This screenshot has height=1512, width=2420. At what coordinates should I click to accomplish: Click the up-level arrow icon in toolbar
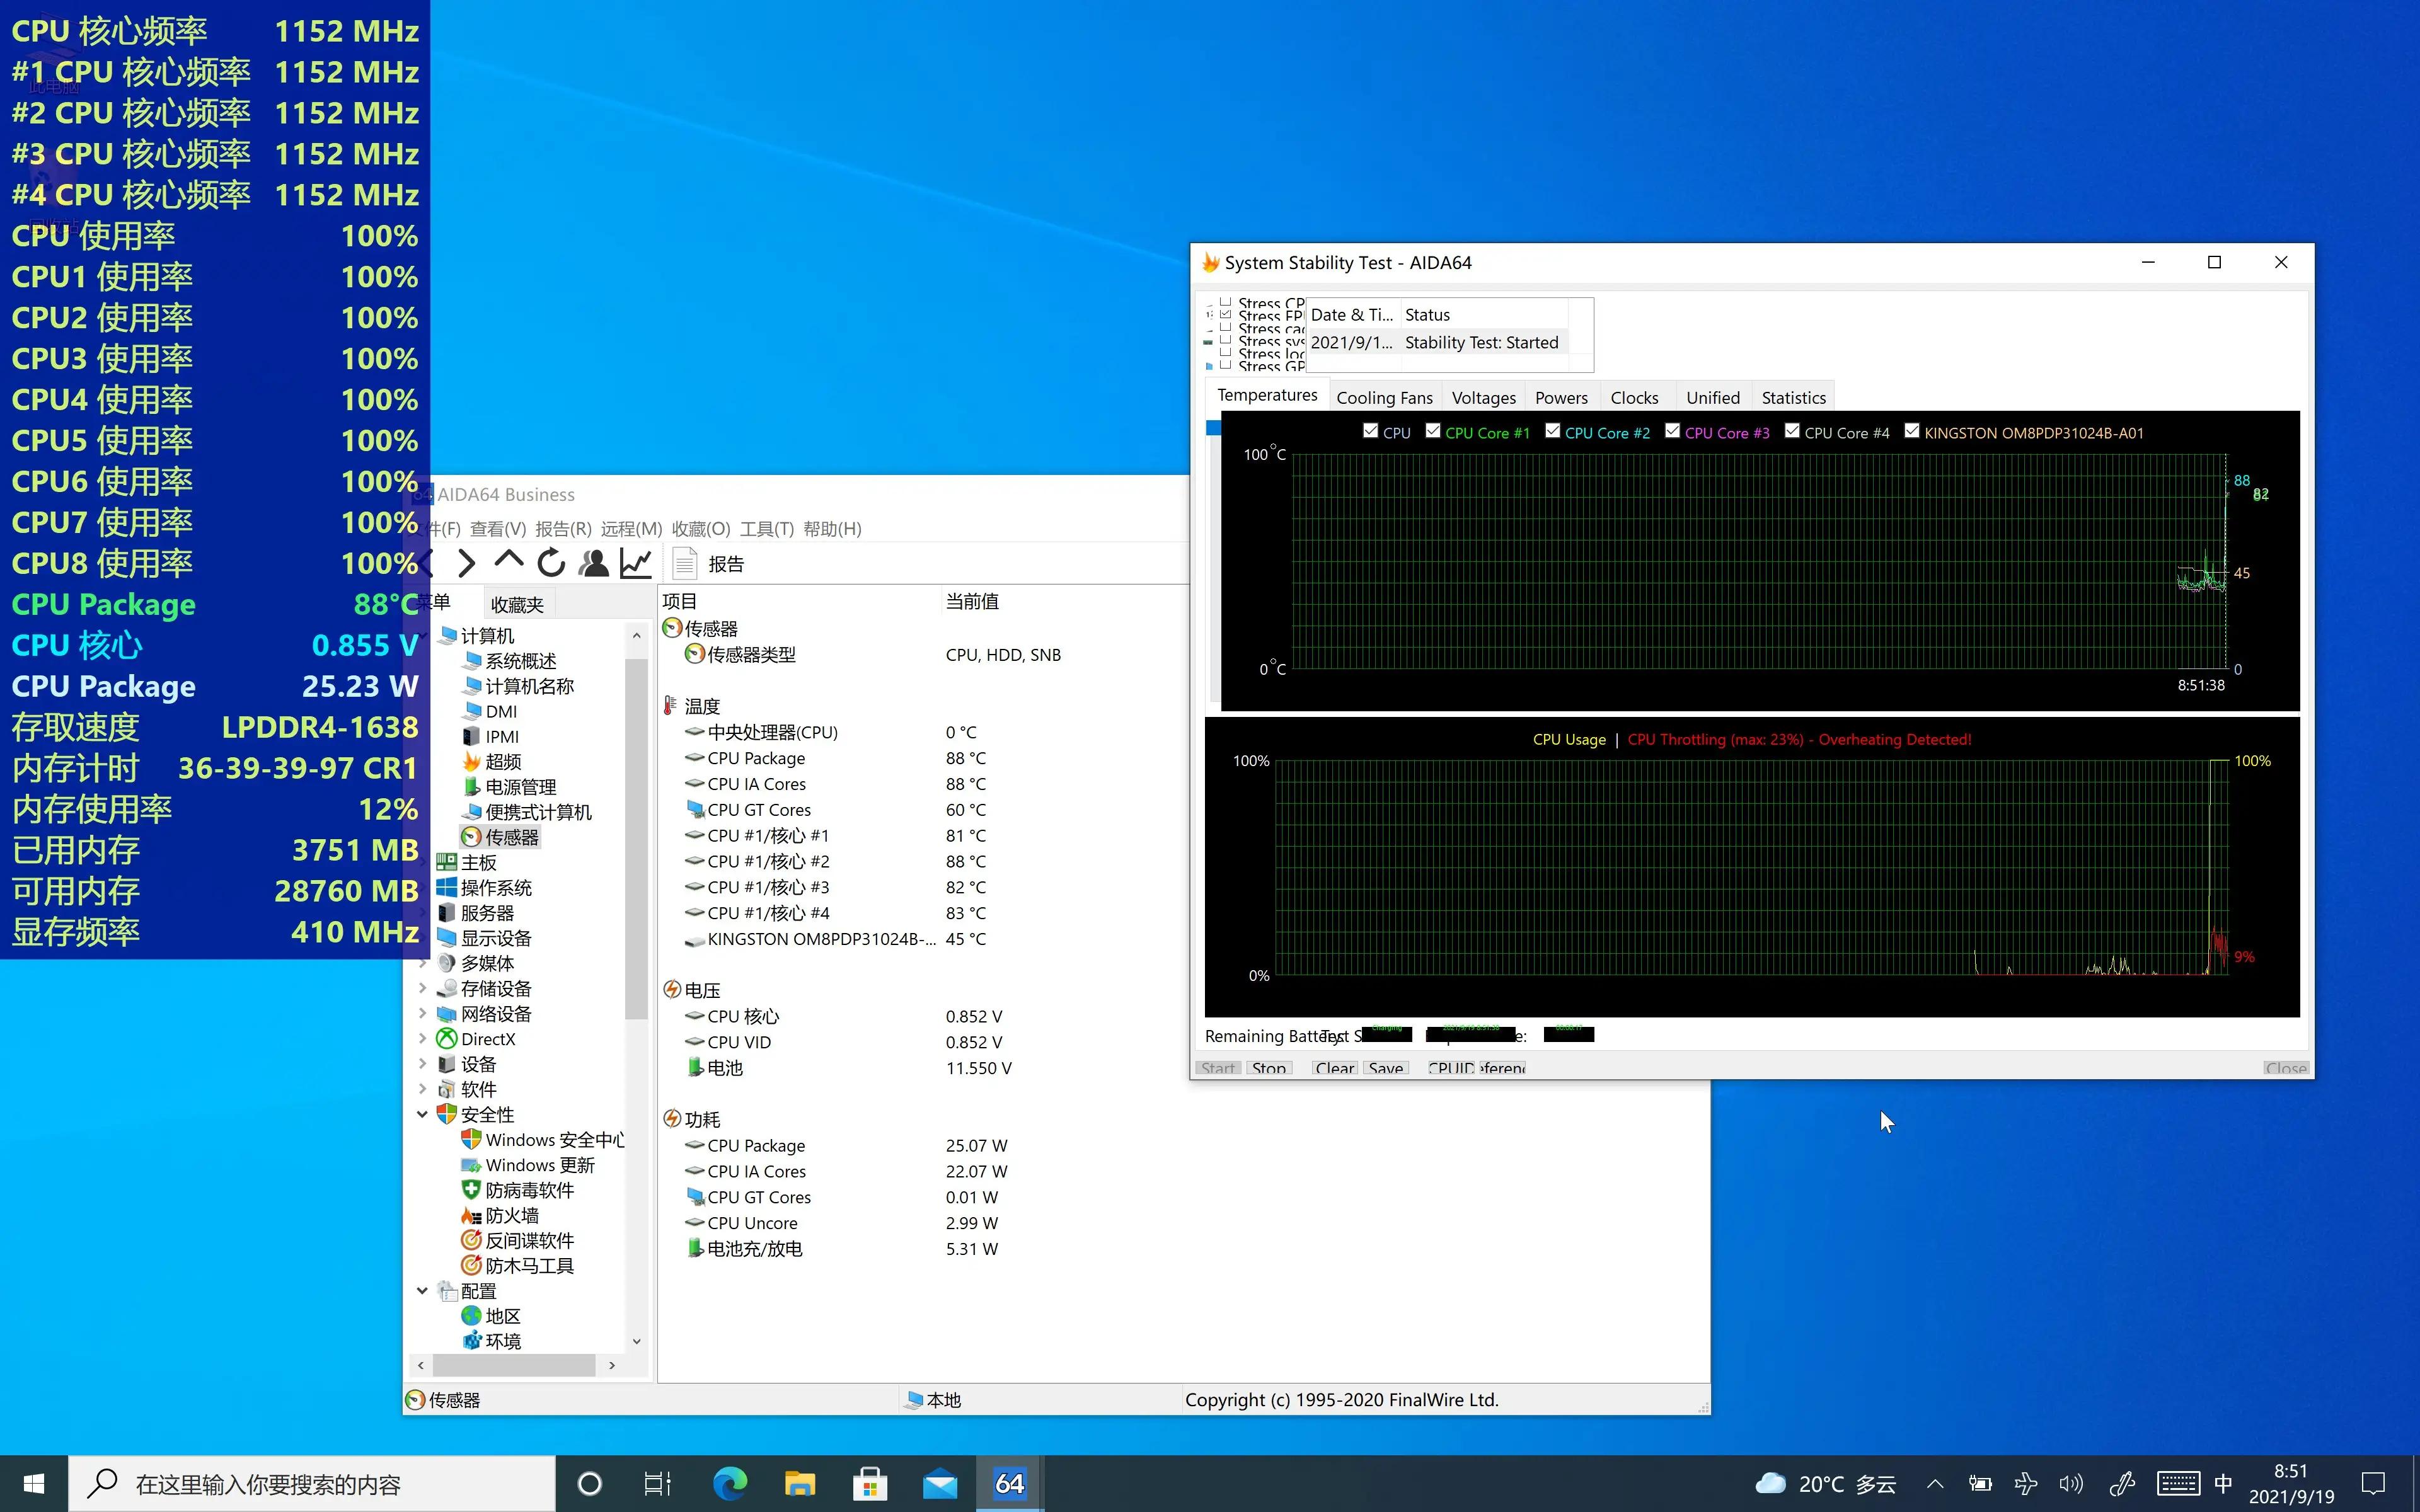coord(509,561)
